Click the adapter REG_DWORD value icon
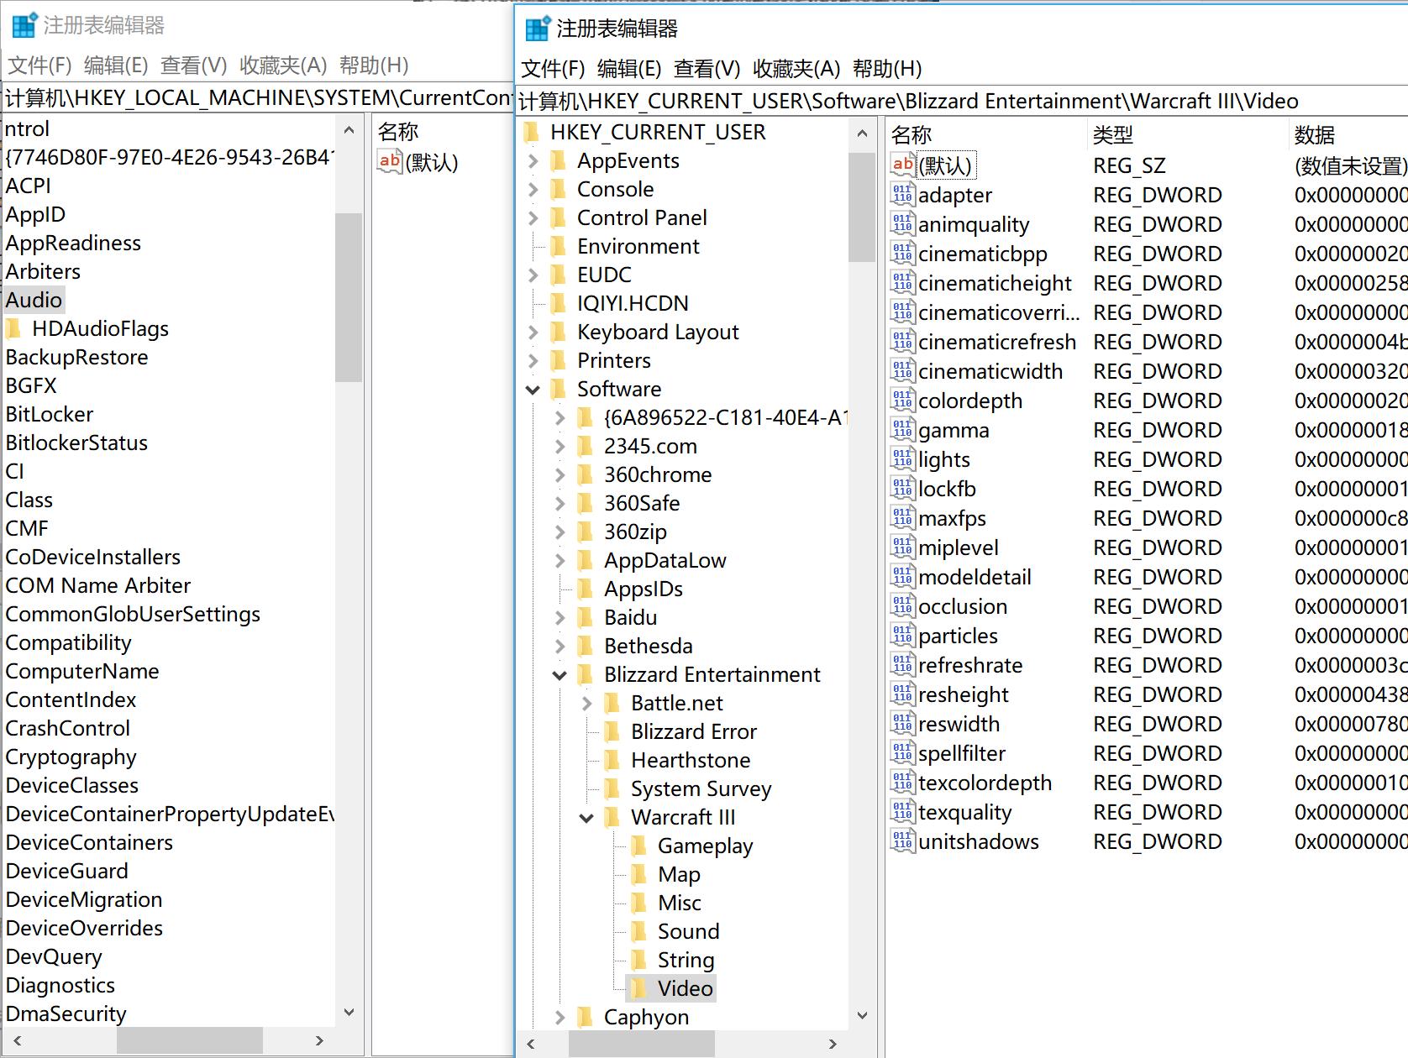Screen dimensions: 1408x1058 point(902,195)
